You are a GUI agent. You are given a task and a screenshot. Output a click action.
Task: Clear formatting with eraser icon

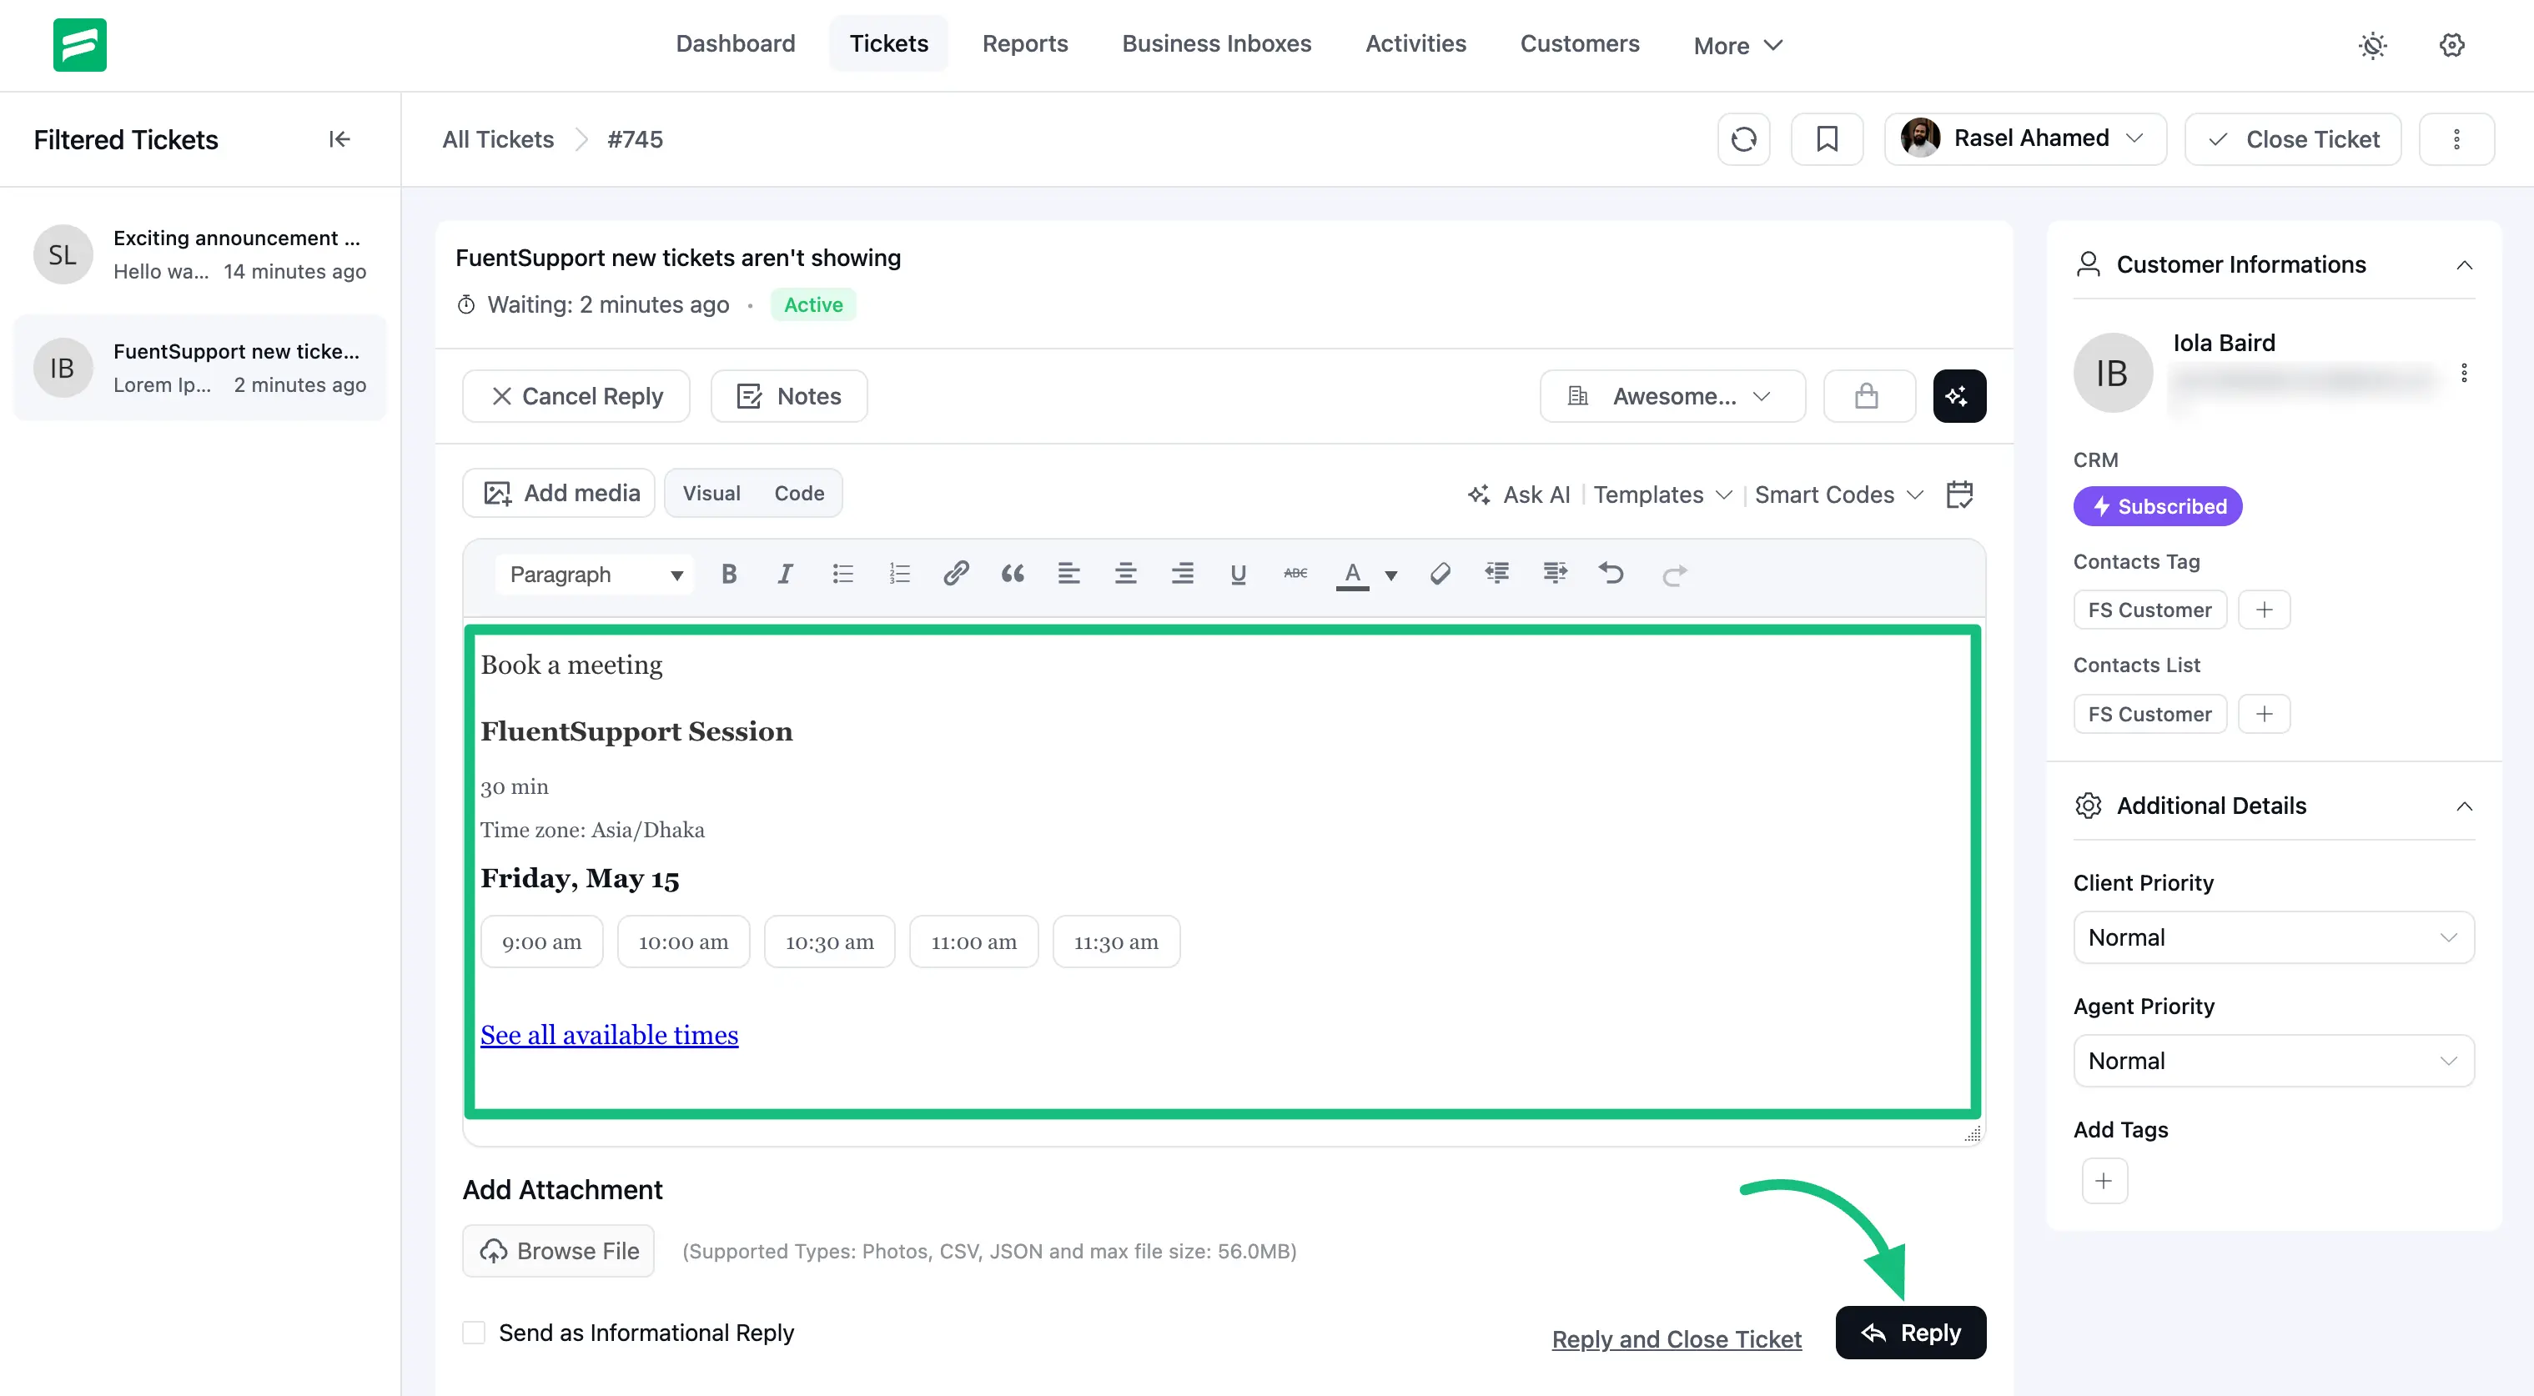pos(1440,574)
